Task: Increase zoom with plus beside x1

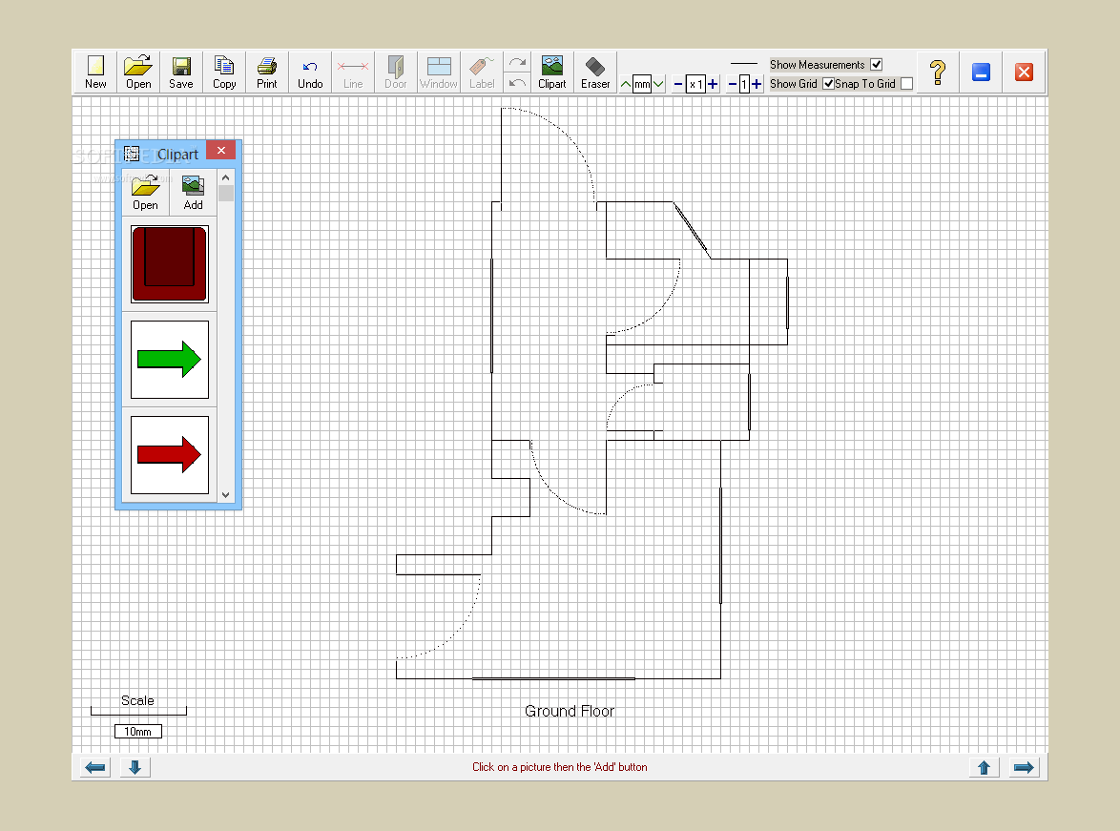Action: coord(712,84)
